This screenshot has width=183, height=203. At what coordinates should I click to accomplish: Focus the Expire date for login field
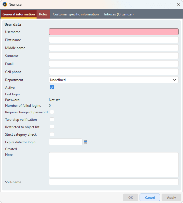point(66,142)
